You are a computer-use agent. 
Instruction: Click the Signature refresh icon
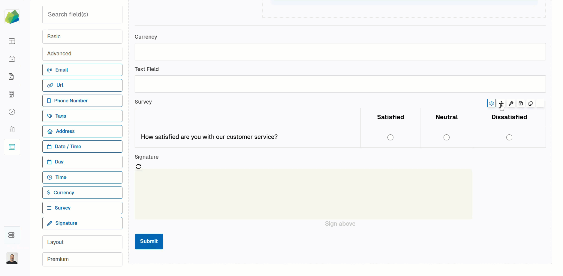(x=138, y=166)
